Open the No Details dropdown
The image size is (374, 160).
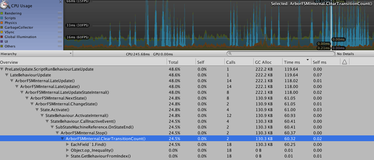[x=354, y=54]
